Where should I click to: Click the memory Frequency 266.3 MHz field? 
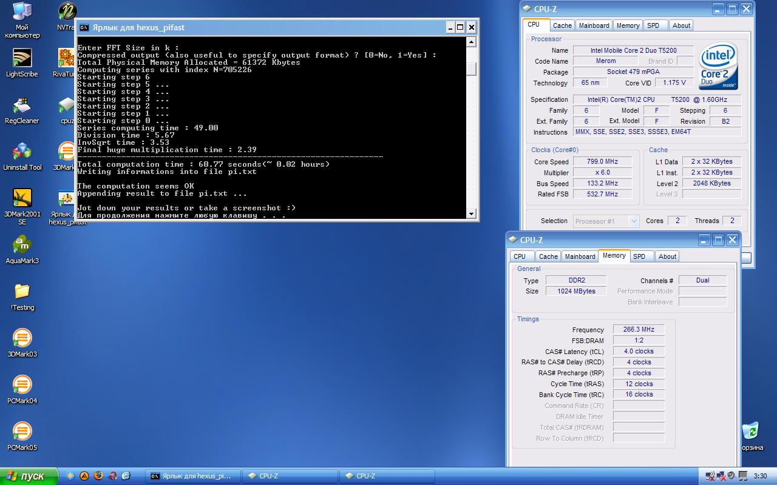(x=639, y=330)
